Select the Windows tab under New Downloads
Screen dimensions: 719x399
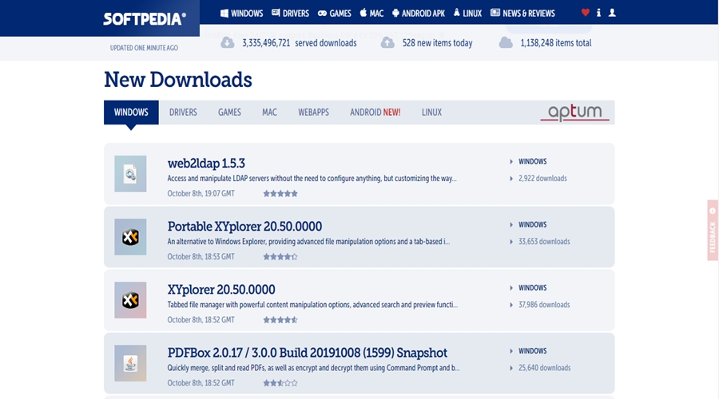[x=131, y=113]
